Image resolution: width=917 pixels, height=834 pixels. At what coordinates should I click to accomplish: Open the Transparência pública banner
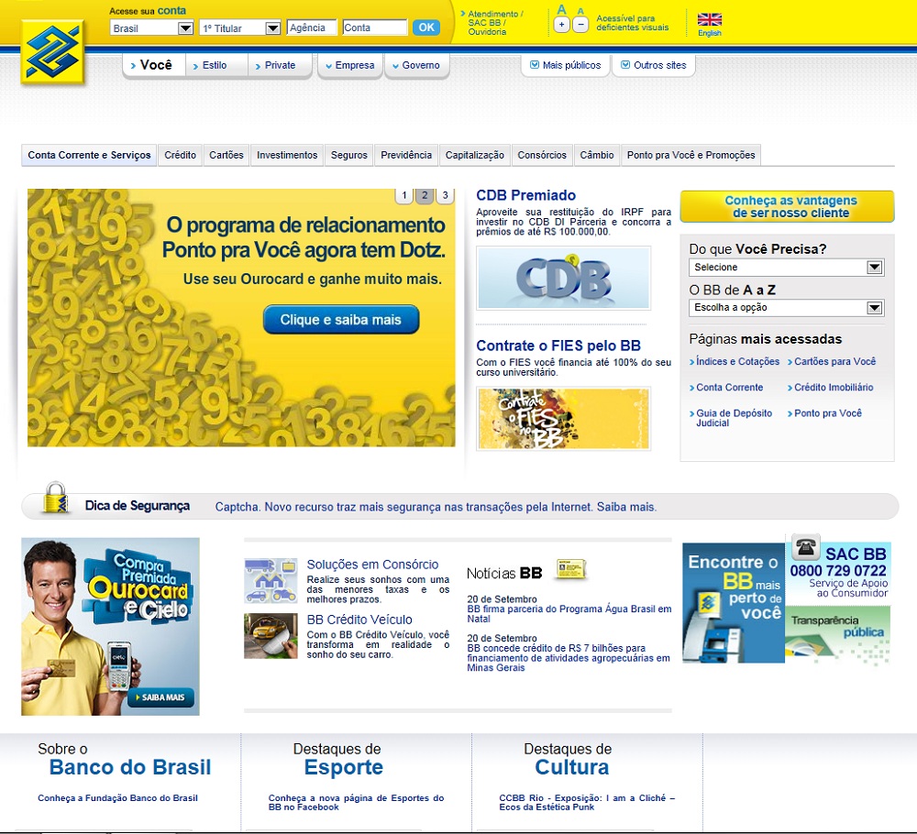[x=837, y=635]
